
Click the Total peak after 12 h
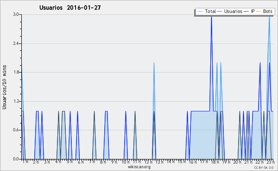[154, 63]
